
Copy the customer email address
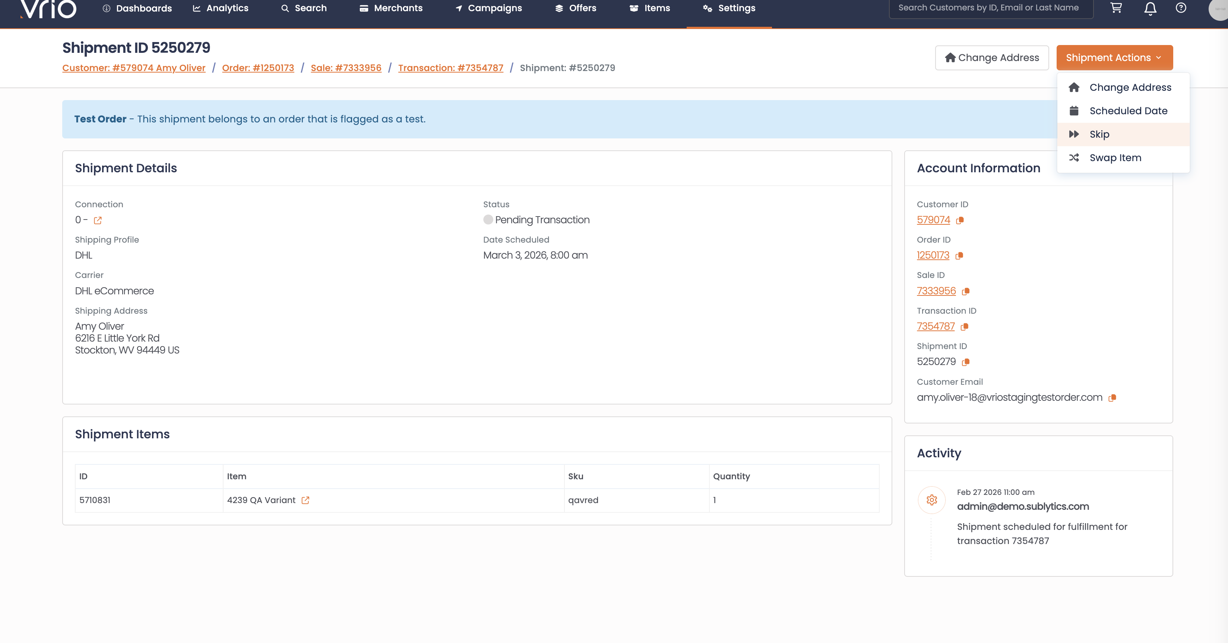click(1112, 398)
